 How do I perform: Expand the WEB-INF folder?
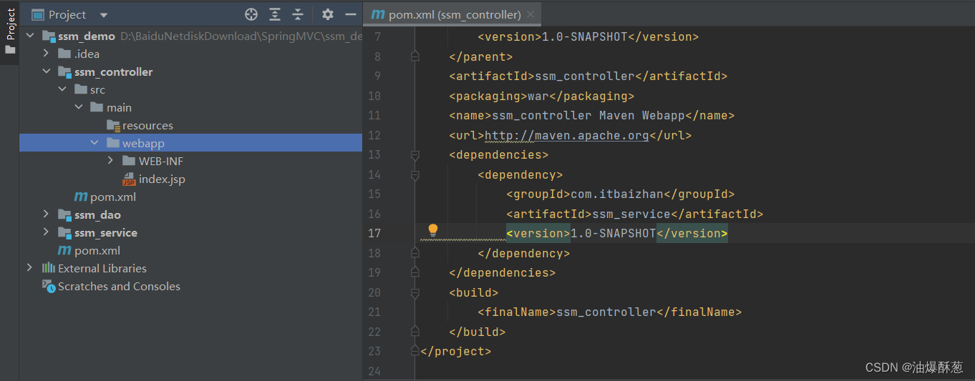click(x=111, y=161)
